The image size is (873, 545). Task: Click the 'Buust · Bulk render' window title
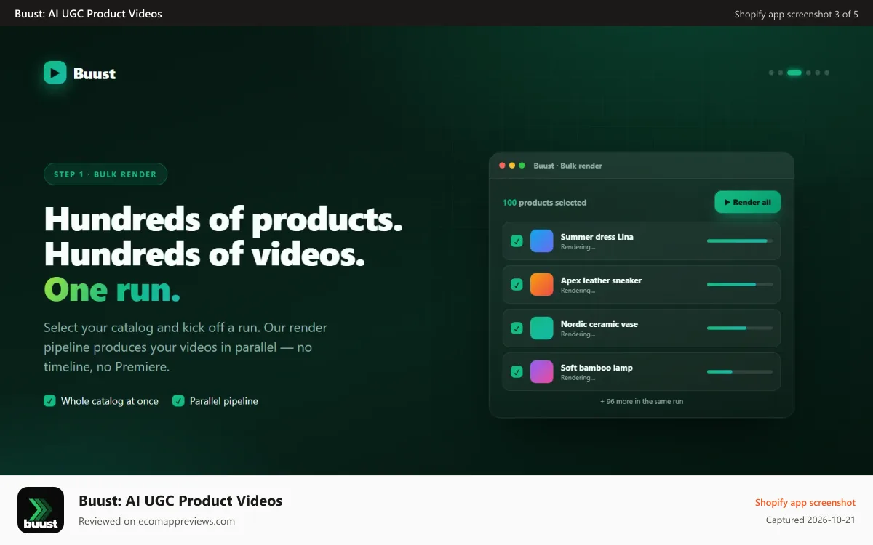[568, 166]
